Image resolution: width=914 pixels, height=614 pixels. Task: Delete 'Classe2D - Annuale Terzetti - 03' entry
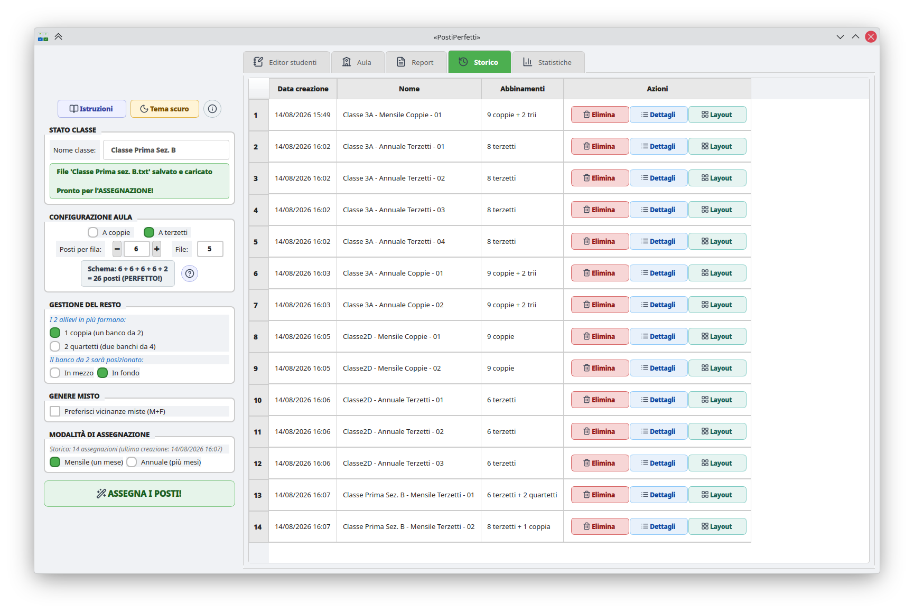(600, 463)
